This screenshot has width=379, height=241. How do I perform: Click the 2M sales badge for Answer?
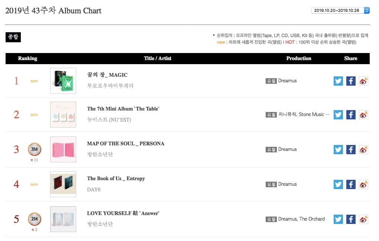click(34, 219)
